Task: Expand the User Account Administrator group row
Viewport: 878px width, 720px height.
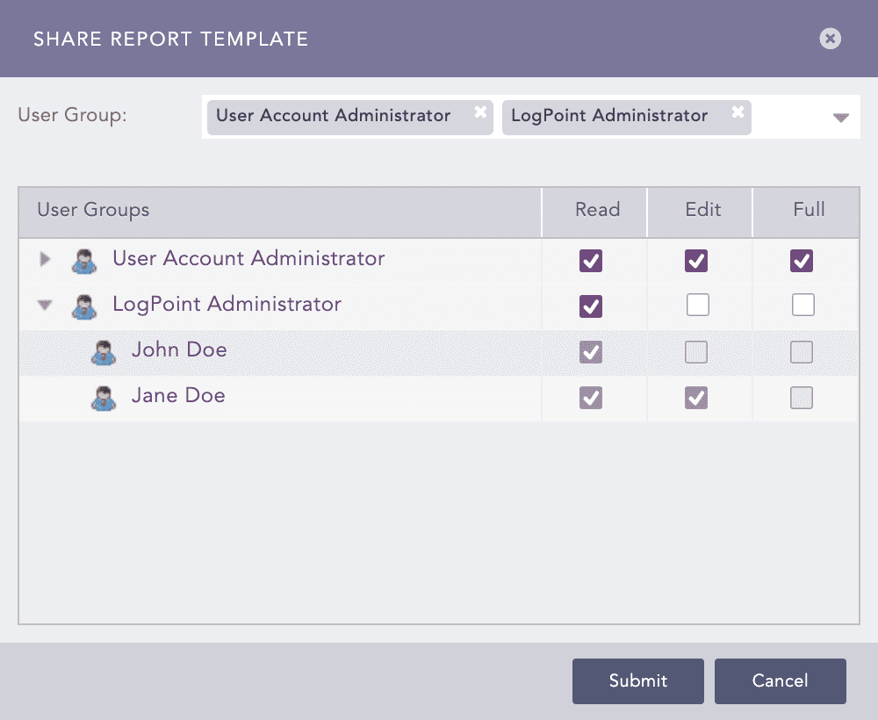Action: [x=44, y=259]
